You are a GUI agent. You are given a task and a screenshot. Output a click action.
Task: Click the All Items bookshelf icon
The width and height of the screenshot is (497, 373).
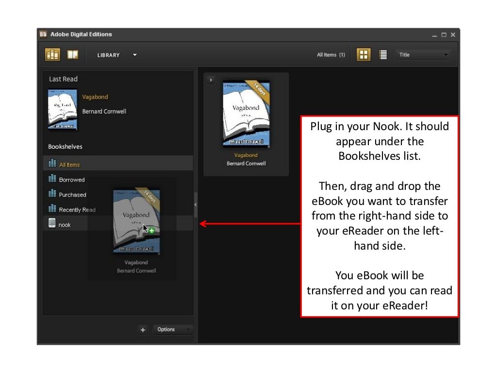[x=52, y=163]
